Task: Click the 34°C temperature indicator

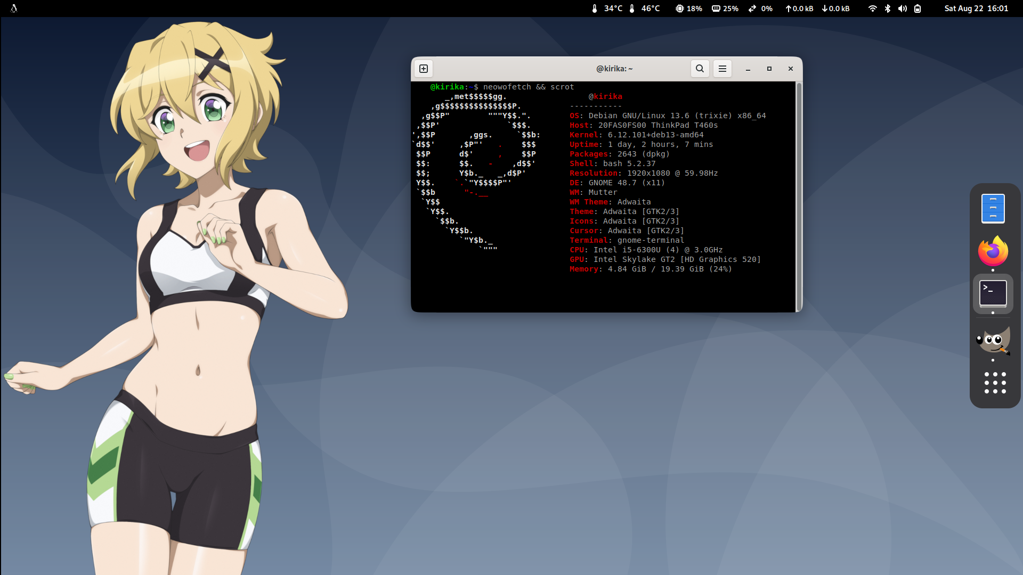Action: (607, 9)
